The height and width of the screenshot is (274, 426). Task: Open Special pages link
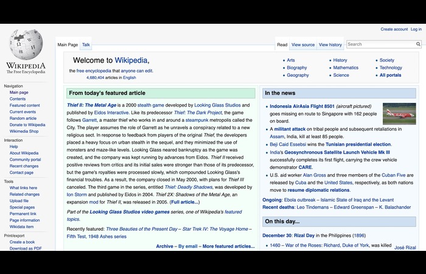[22, 208]
